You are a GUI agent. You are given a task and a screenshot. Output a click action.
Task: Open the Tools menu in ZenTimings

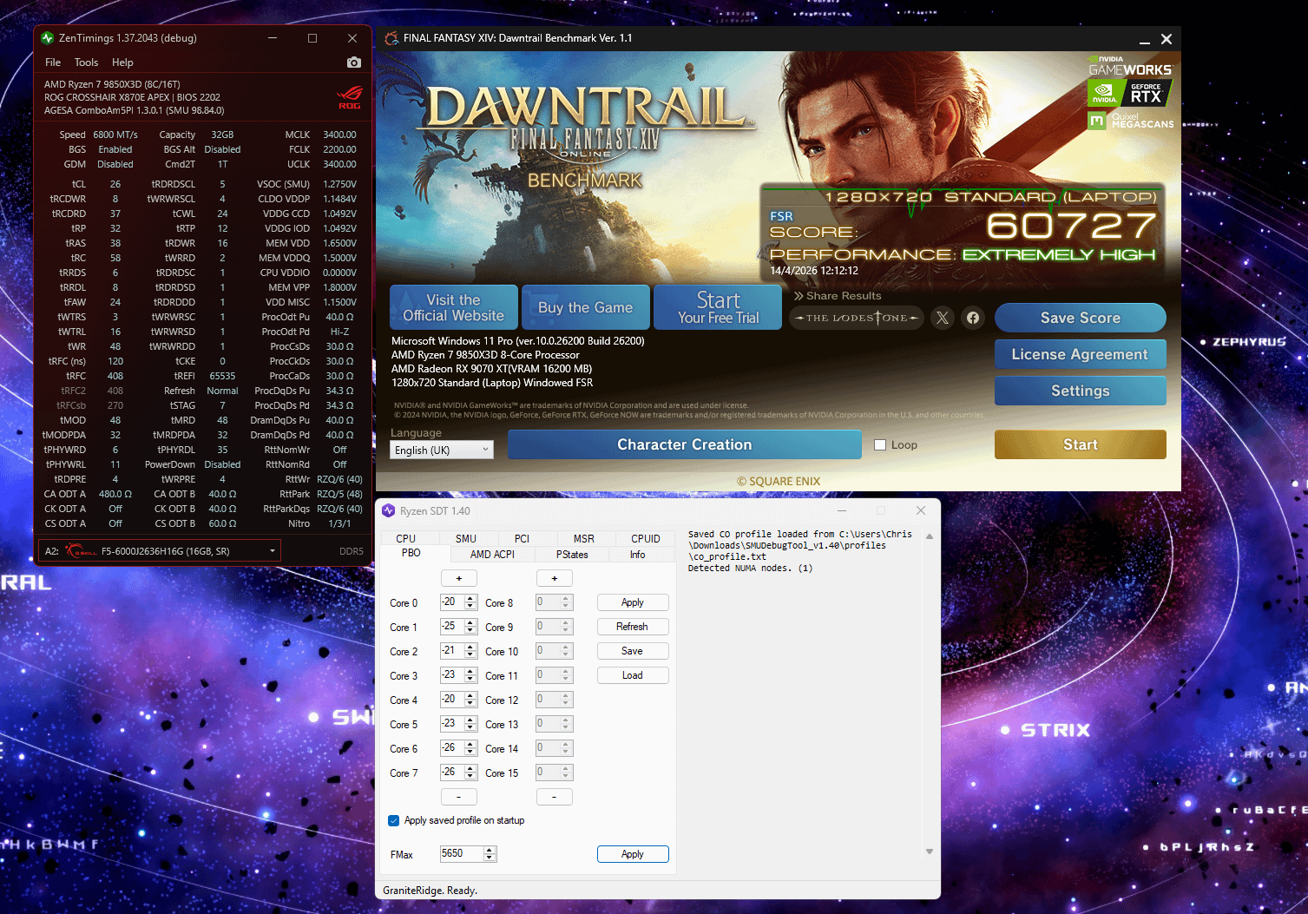86,62
